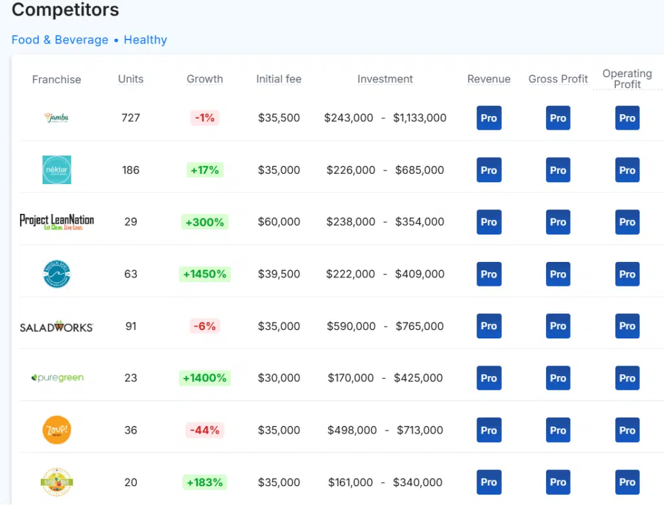
Task: Click the +1450% growth badge
Action: (x=204, y=274)
